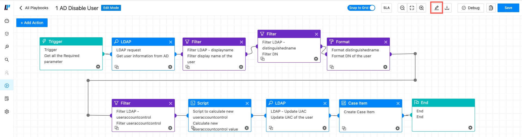Open settings gear in left sidebar

point(7,112)
